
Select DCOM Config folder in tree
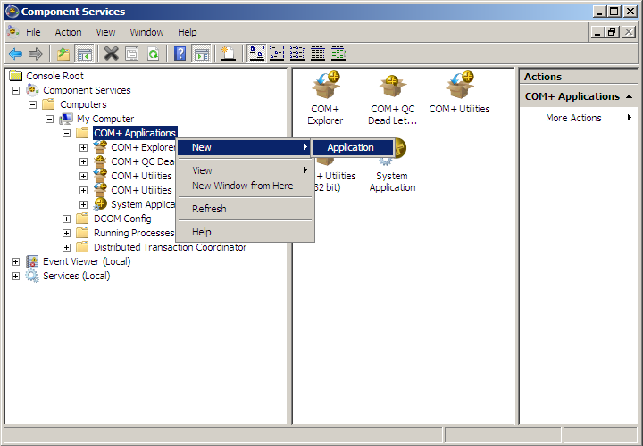[x=122, y=219]
